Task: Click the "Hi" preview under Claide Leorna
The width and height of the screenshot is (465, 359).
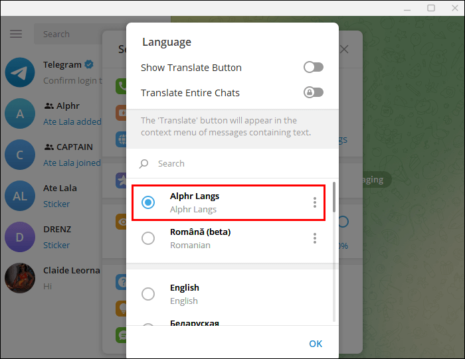Action: click(47, 287)
